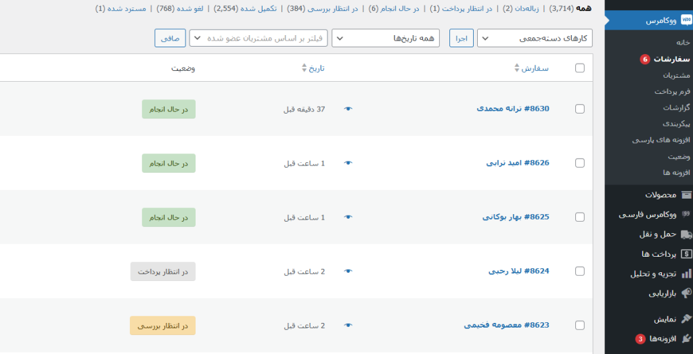
Task: Click the Products (محصولات) archive icon
Action: 686,195
